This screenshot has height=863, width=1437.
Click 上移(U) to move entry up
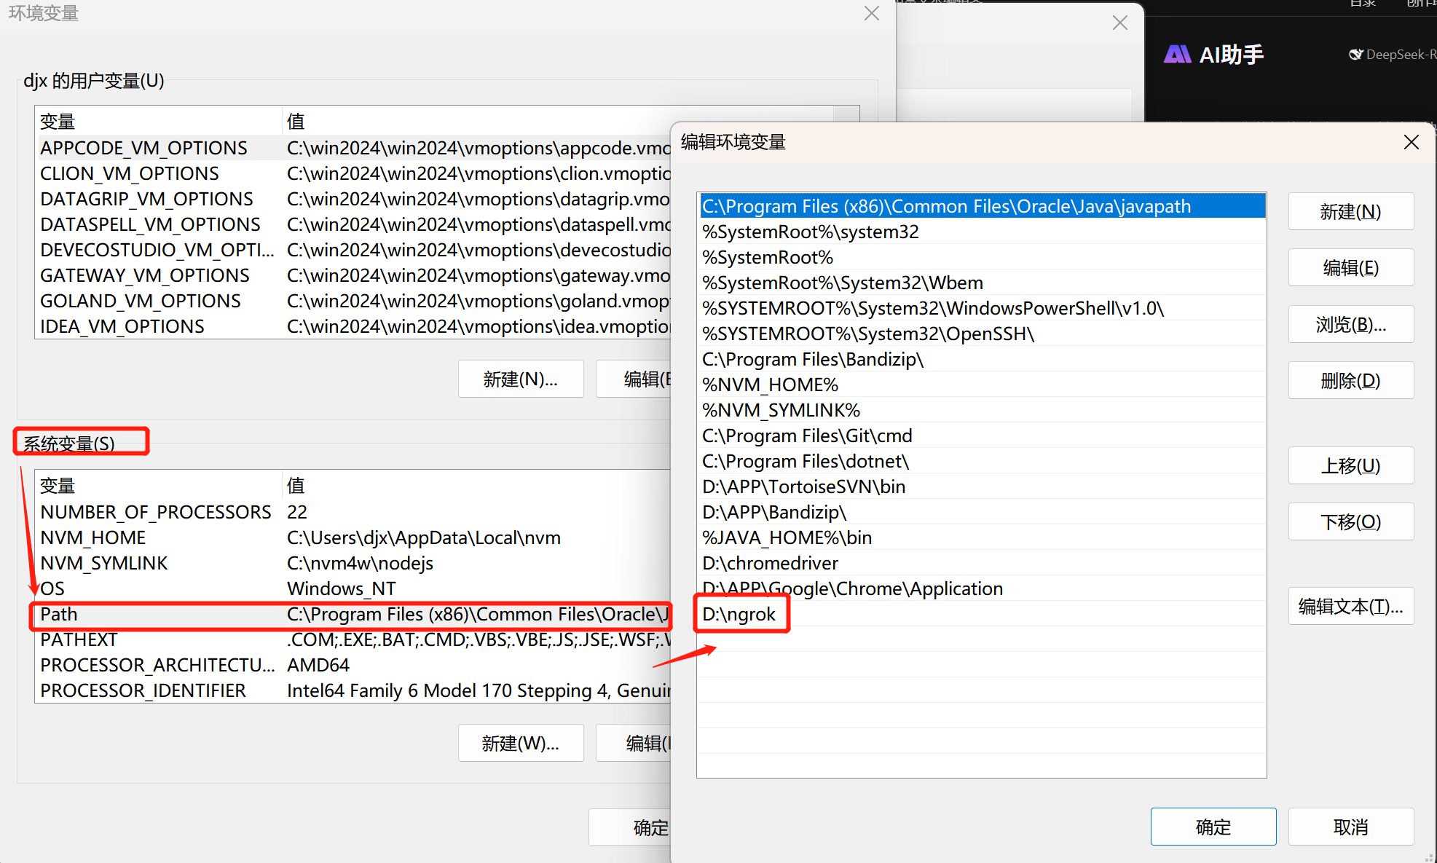1350,465
